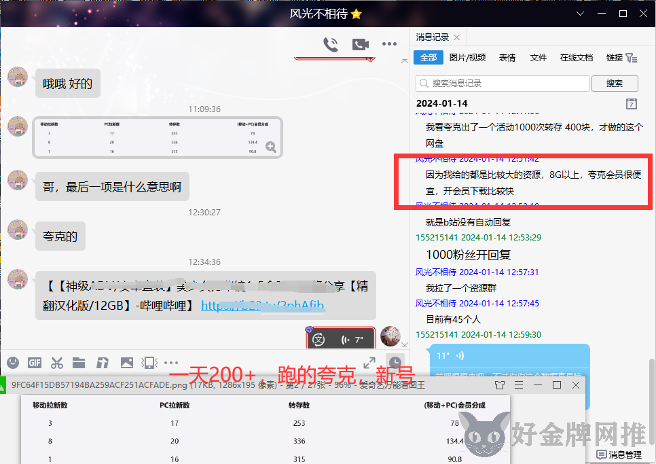Open the title bar dropdown chevron
The image size is (656, 464).
click(x=580, y=14)
